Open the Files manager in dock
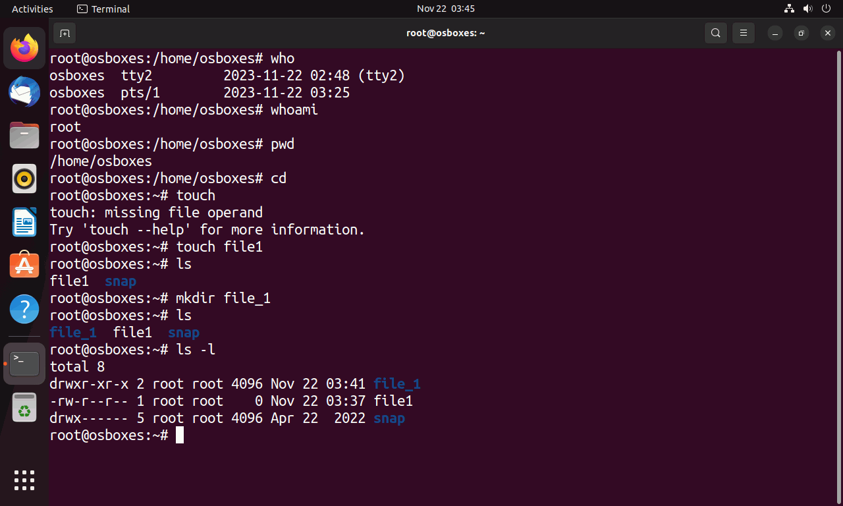 (x=24, y=135)
